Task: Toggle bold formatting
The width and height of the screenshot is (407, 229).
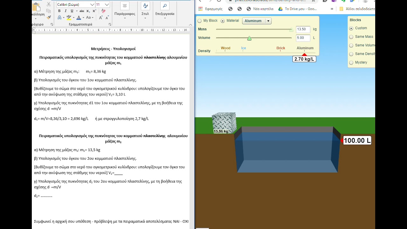Action: point(59,11)
